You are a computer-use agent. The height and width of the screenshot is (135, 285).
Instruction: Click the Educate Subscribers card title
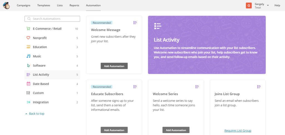(107, 94)
